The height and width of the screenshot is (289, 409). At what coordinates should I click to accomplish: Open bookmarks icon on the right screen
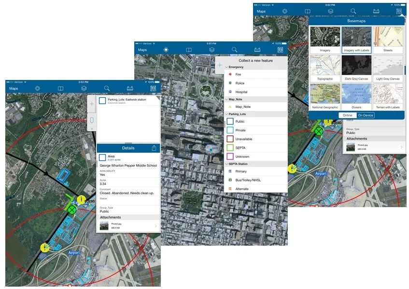308,11
